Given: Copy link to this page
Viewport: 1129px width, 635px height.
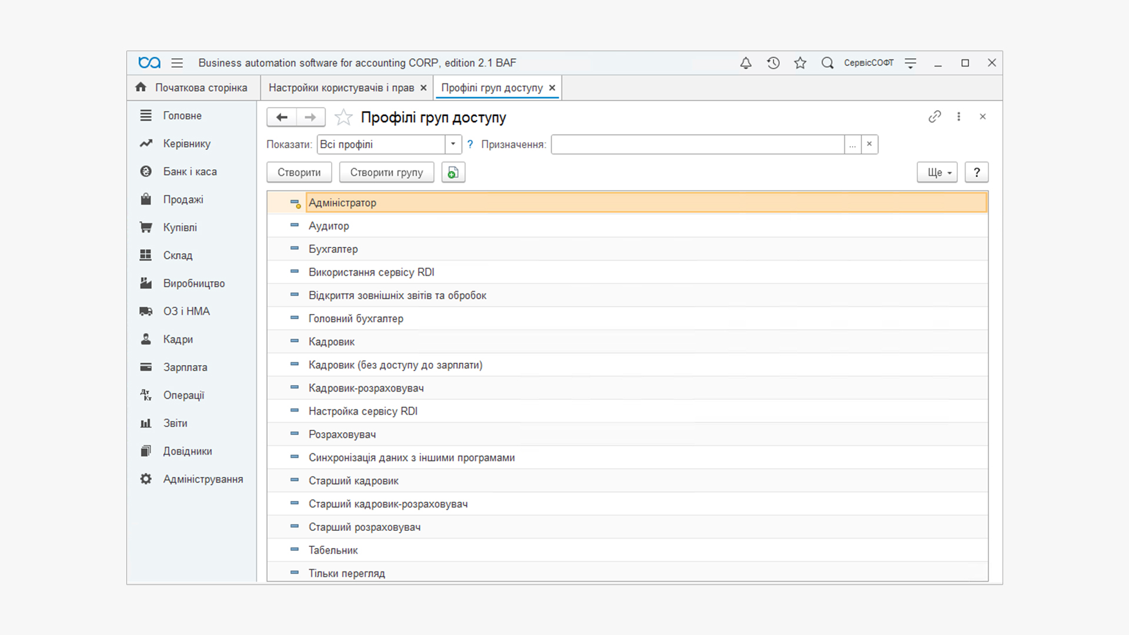Looking at the screenshot, I should pos(935,116).
